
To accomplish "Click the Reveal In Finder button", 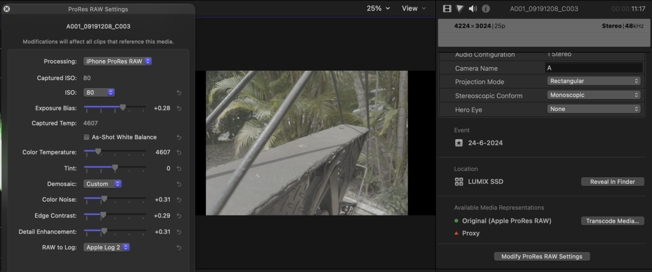I will coord(612,182).
